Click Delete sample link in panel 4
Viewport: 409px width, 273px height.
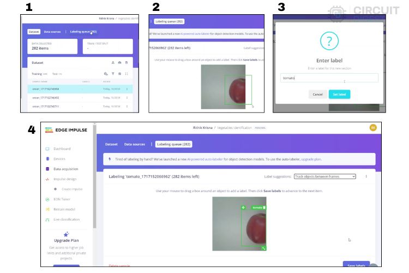tap(119, 266)
